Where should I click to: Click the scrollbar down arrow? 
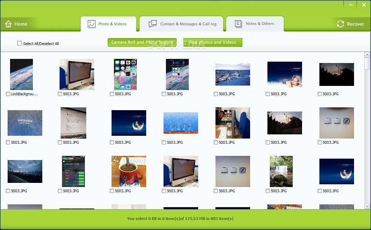(367, 206)
